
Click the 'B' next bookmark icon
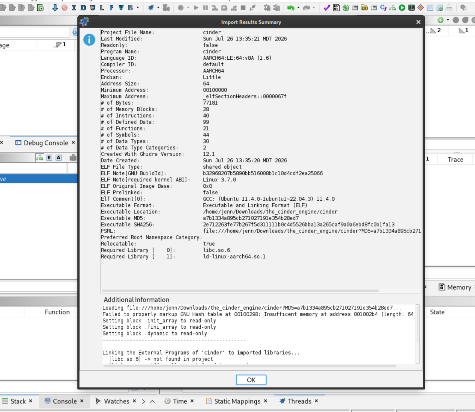130,8
